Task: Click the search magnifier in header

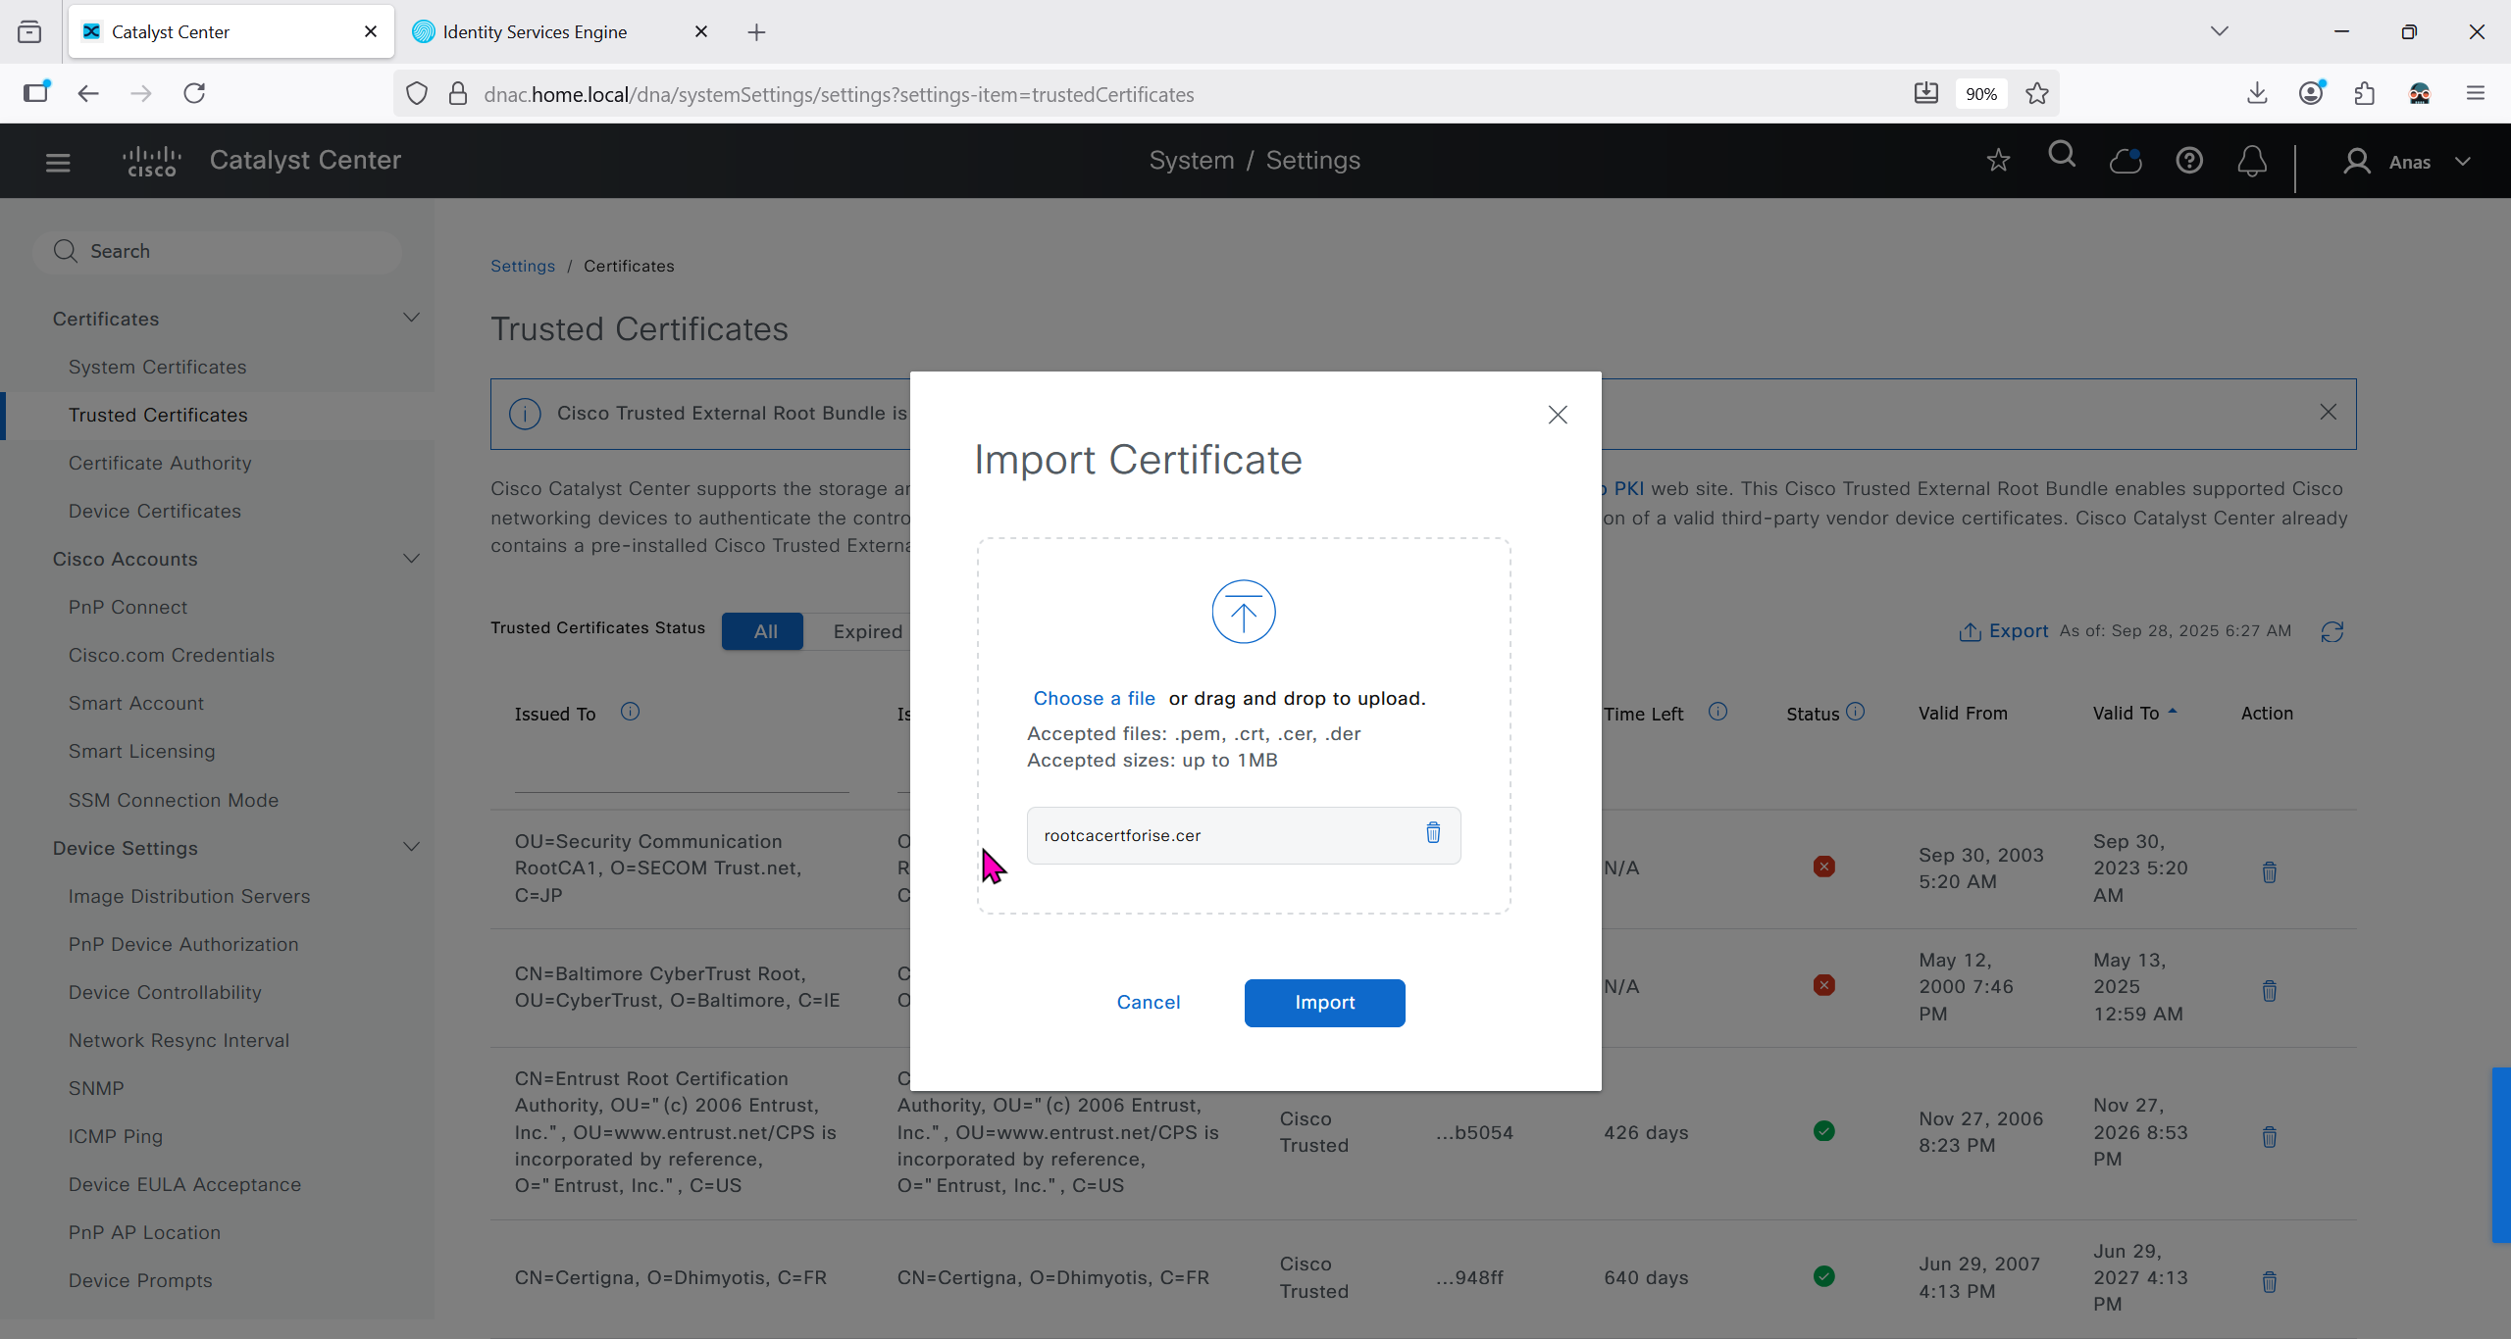Action: (2062, 157)
